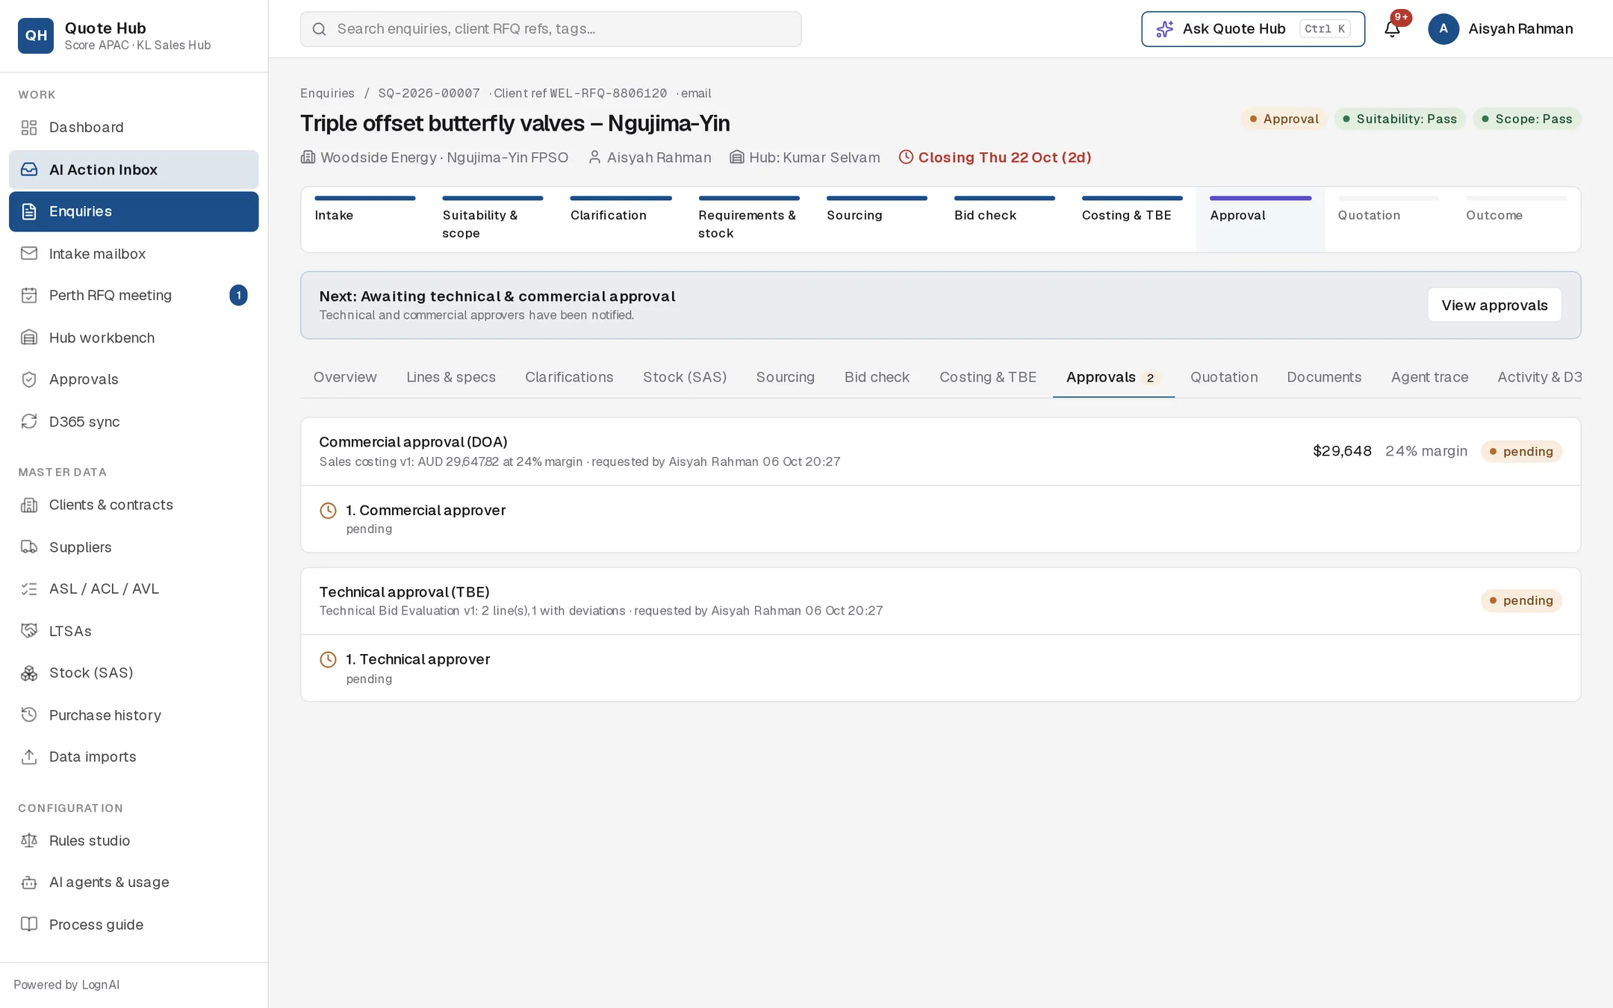Viewport: 1613px width, 1008px height.
Task: Open notifications bell with 9+ badge
Action: [1393, 28]
